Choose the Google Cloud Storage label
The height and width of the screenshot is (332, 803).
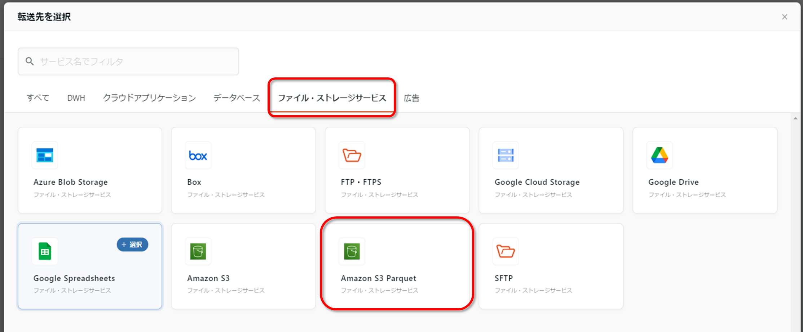537,182
